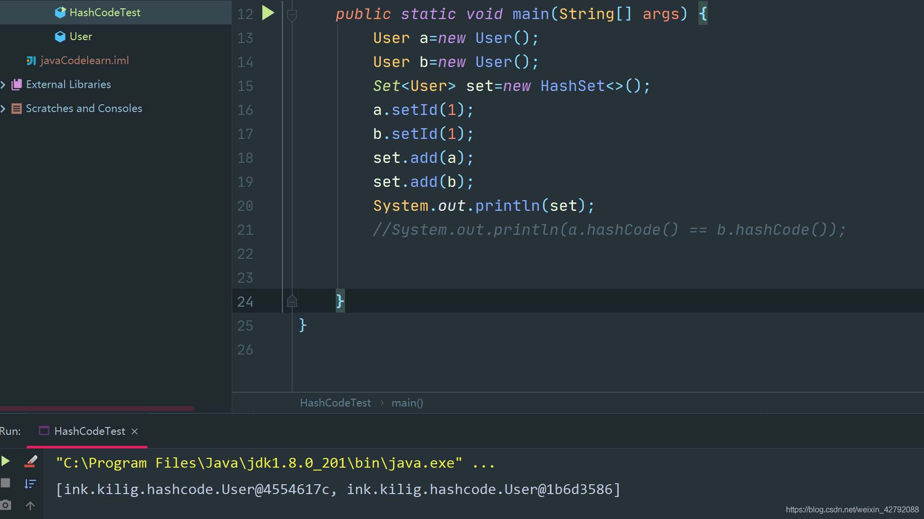
Task: Open the User class in project tree
Action: 81,37
